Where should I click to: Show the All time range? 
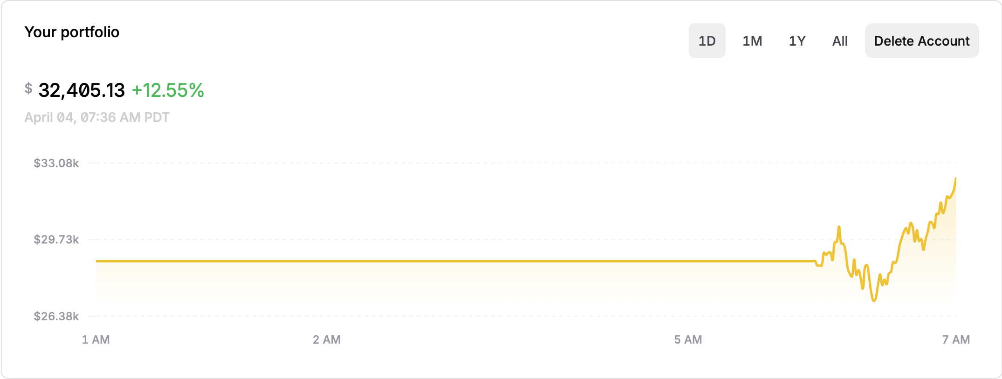tap(840, 41)
